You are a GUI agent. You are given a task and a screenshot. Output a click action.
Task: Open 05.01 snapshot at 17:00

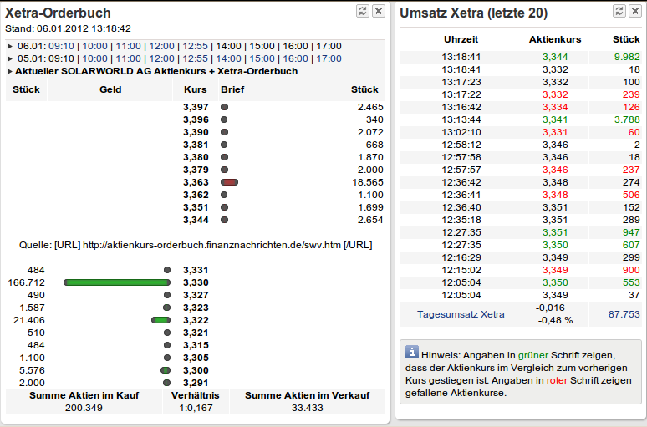click(x=329, y=58)
